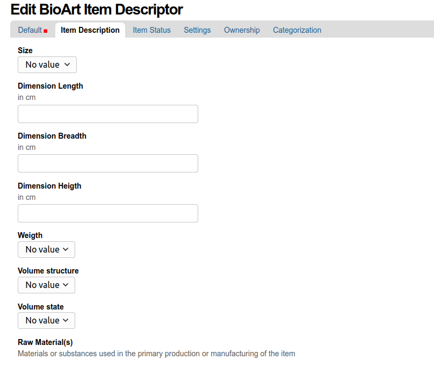Switch to the Categorization tab

297,30
